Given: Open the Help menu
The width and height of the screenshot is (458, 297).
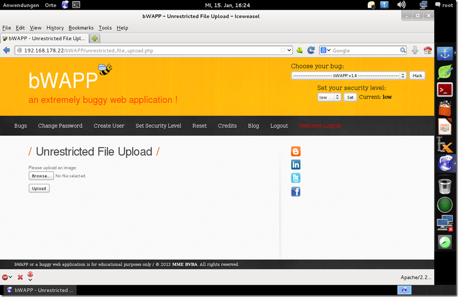Looking at the screenshot, I should [122, 28].
